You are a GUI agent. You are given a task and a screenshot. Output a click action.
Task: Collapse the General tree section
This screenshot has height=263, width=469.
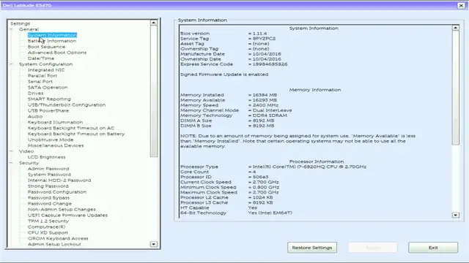(12, 29)
